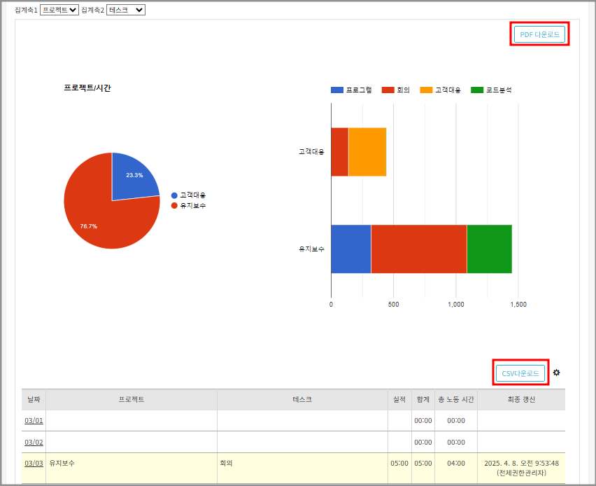Download the report with PDF 다운로드
The image size is (596, 486).
pos(539,34)
